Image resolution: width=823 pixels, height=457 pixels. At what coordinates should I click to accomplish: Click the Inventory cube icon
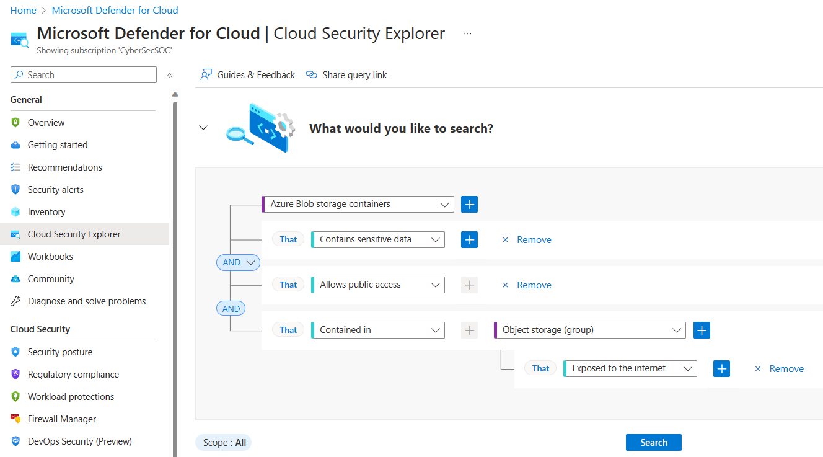point(15,212)
